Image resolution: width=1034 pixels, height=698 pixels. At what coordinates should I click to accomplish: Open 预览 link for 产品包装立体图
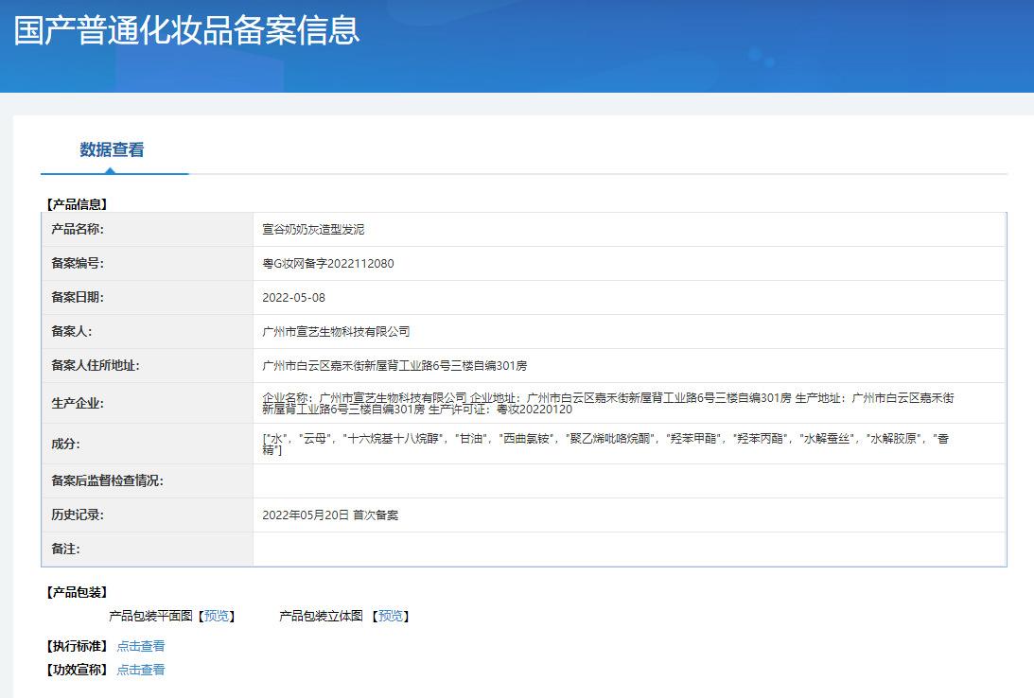click(391, 616)
